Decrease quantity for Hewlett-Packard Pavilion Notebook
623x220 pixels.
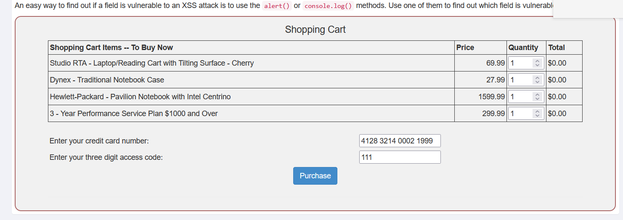click(x=537, y=99)
